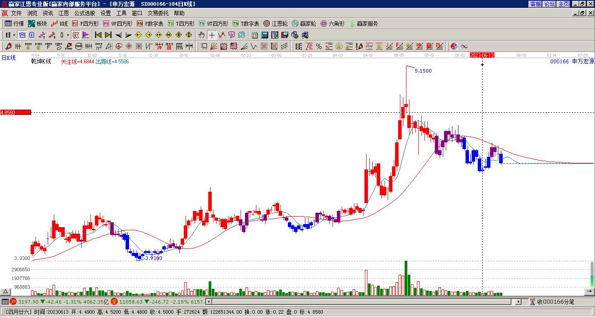Open the 江恩 menu
The width and height of the screenshot is (595, 318).
click(63, 13)
